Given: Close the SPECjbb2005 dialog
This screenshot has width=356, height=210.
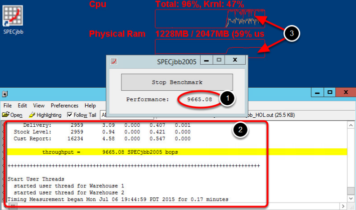Looking at the screenshot, I should 235,60.
